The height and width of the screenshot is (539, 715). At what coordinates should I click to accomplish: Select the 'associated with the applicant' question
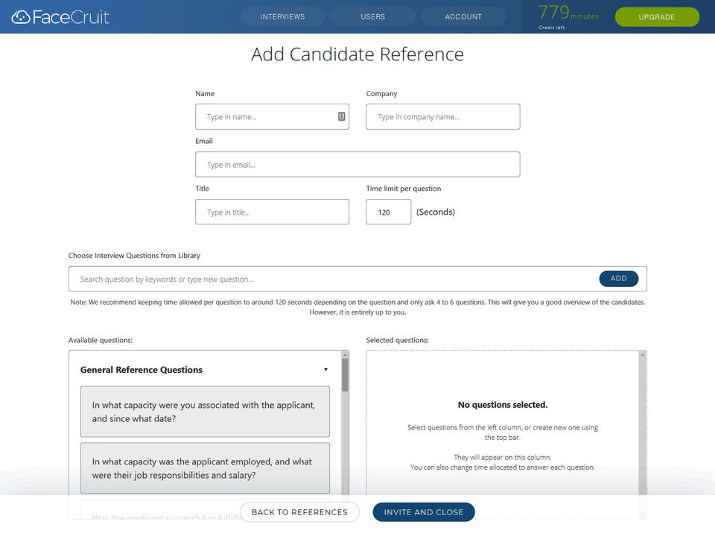[x=205, y=412]
